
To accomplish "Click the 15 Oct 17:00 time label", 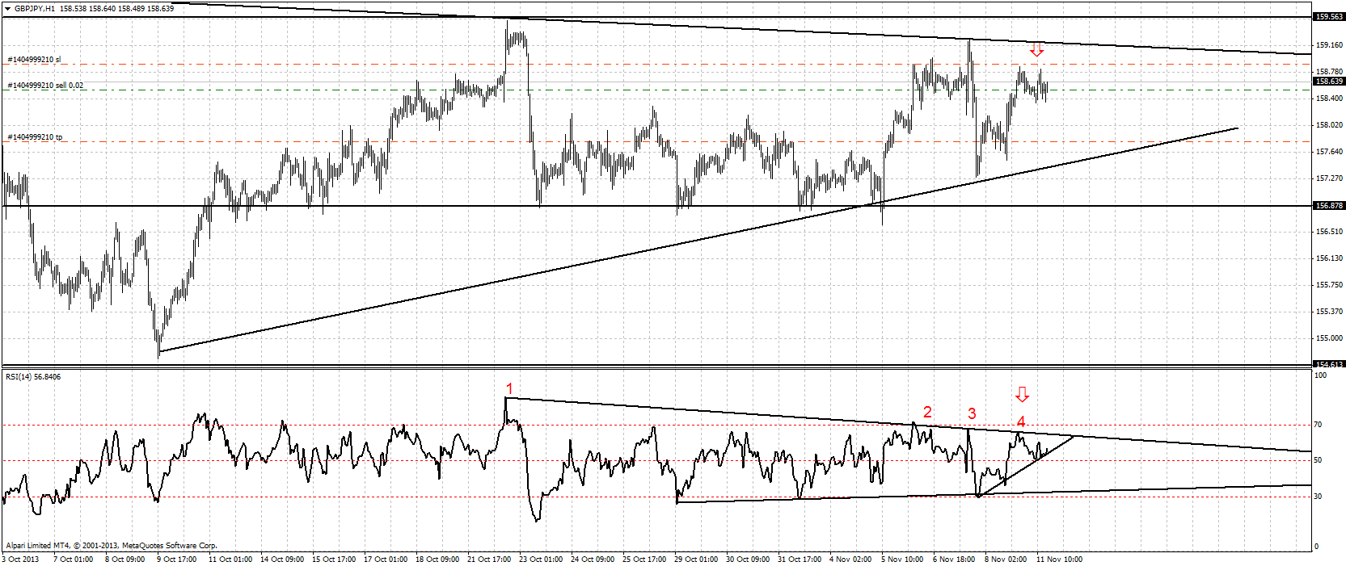I will tap(334, 560).
